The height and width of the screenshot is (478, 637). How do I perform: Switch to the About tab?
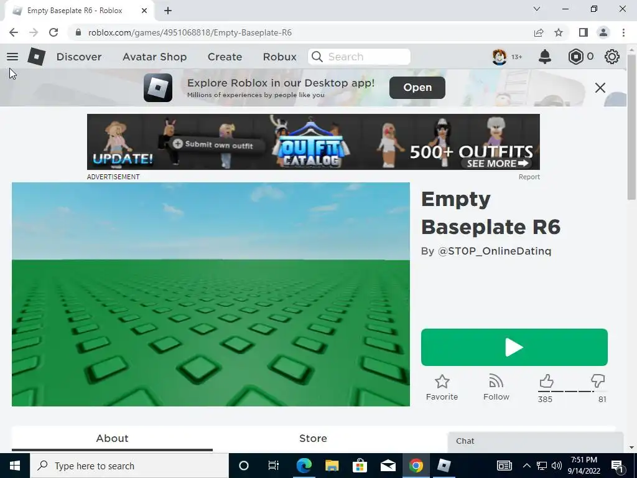tap(112, 439)
